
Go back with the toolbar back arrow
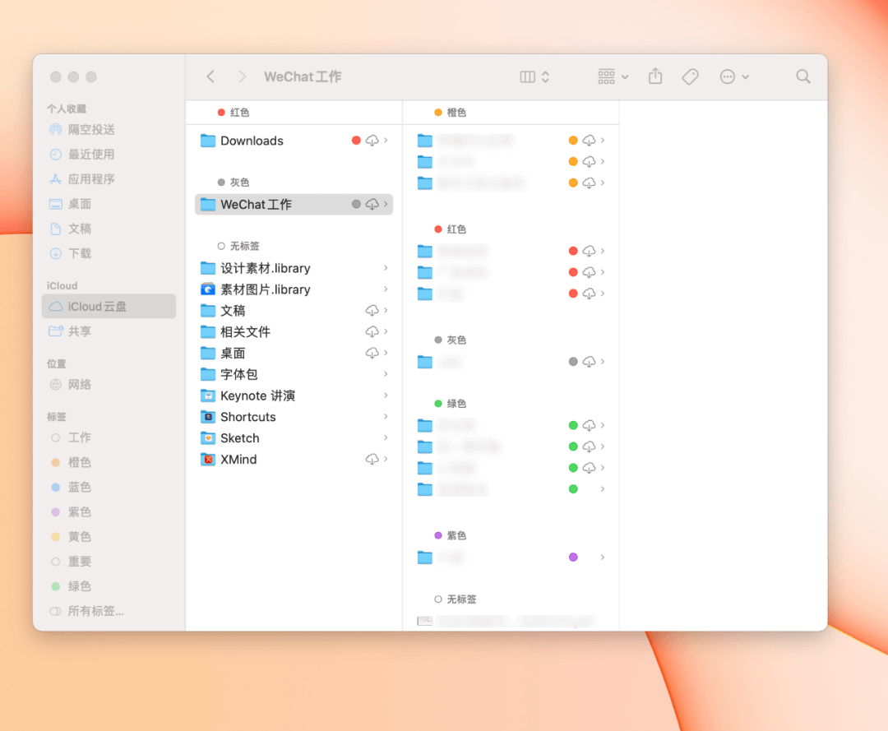210,76
